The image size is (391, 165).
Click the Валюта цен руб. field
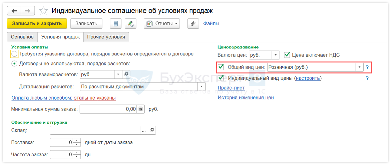point(260,55)
